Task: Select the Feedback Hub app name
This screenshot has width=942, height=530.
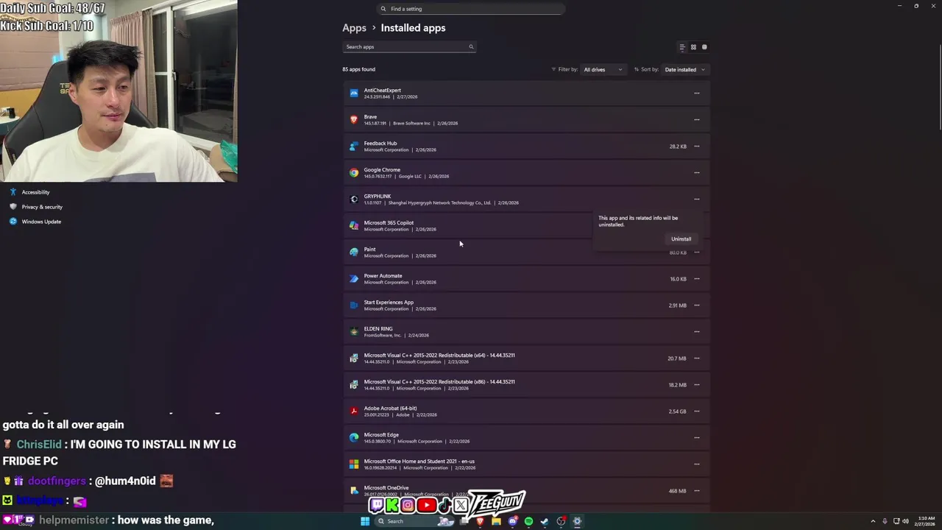Action: coord(380,144)
